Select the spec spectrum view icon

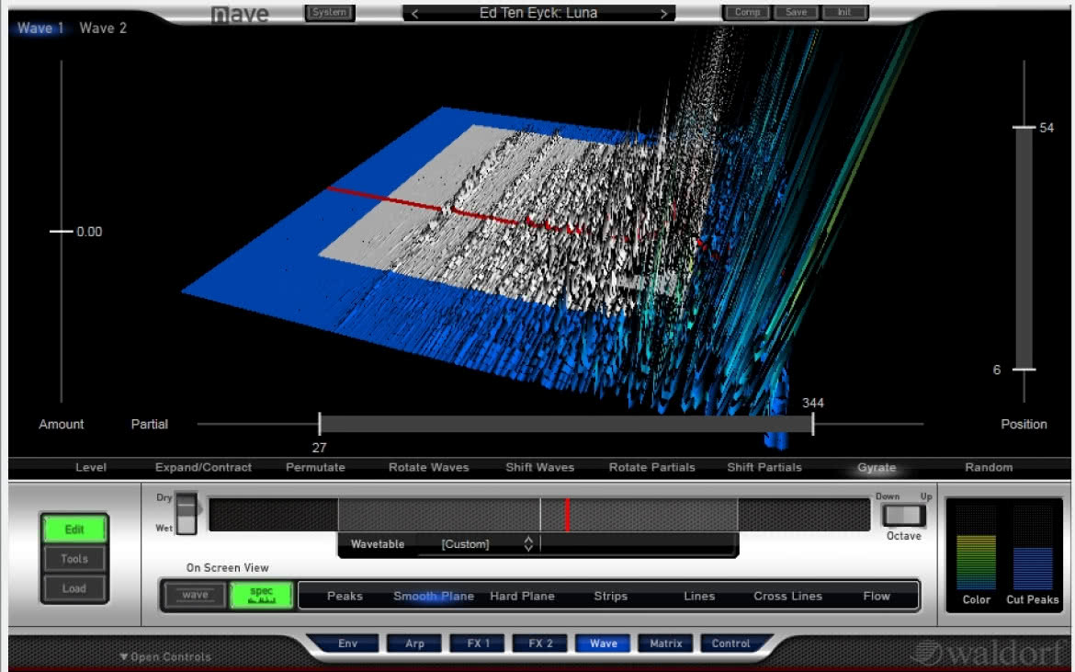(x=261, y=595)
